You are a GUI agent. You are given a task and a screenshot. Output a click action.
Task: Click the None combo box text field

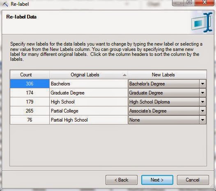pos(164,120)
